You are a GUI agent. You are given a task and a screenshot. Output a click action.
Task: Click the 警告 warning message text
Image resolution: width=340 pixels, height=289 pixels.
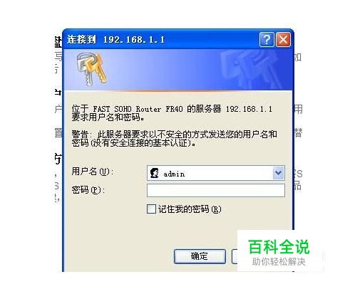point(174,139)
